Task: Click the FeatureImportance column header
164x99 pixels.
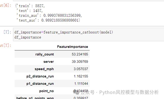Action: pos(72,47)
